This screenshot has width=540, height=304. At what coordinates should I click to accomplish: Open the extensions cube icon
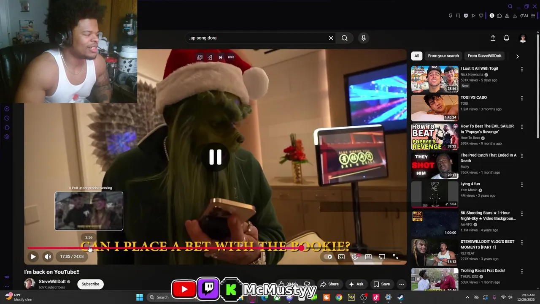pos(499,16)
